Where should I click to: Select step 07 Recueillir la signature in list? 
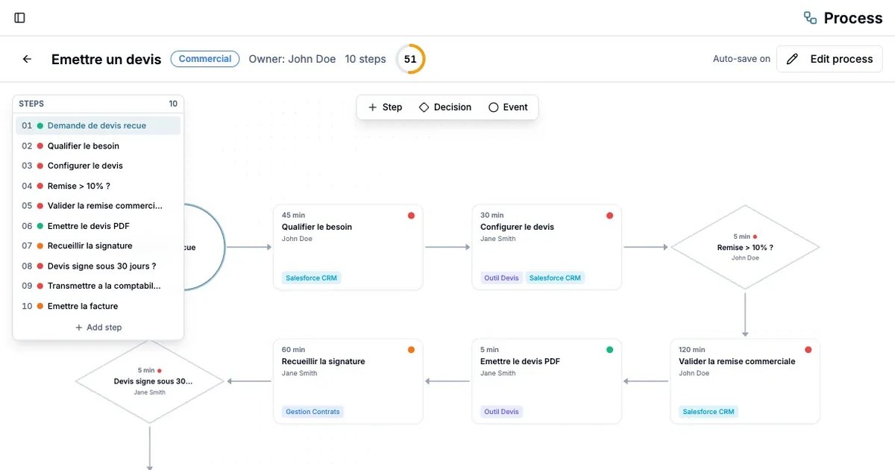point(98,246)
